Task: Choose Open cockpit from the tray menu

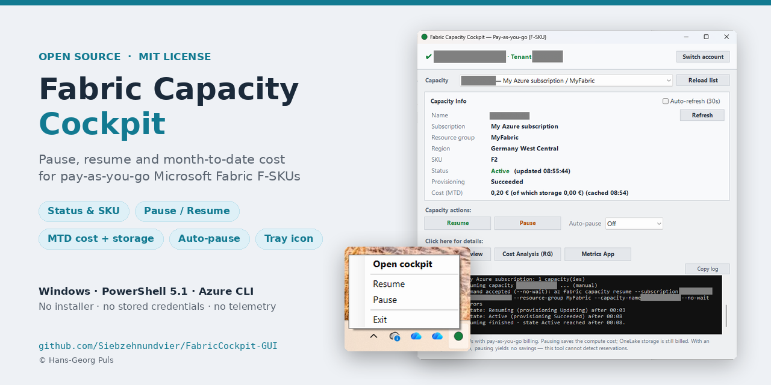Action: [x=402, y=264]
